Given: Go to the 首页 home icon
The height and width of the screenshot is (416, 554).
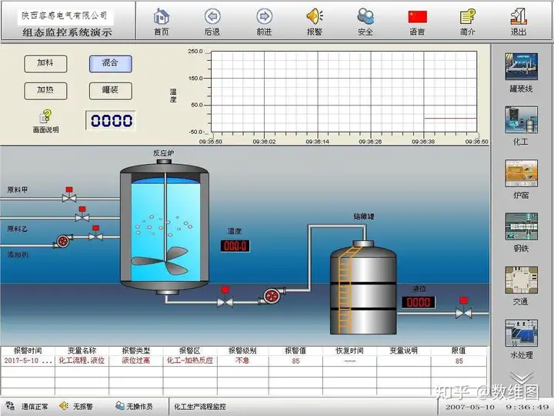Looking at the screenshot, I should pos(162,17).
